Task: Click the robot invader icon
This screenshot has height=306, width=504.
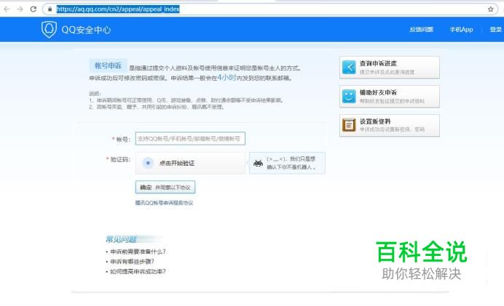Action: click(x=258, y=164)
